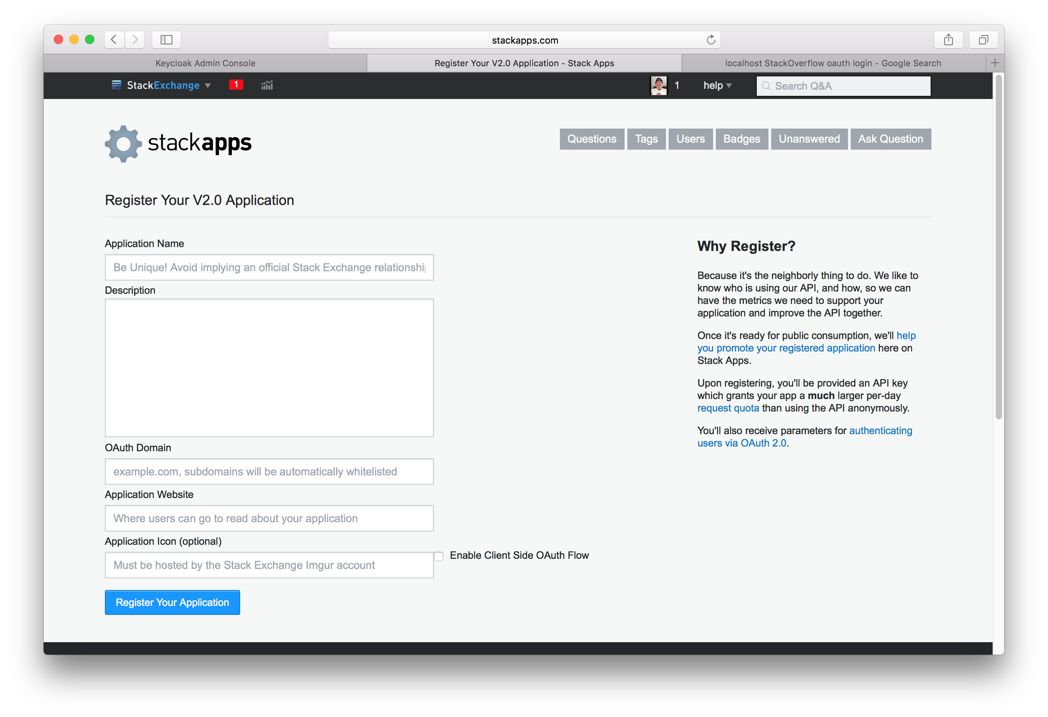This screenshot has height=717, width=1048.
Task: Check the Client Side OAuth Flow setting
Action: point(441,555)
